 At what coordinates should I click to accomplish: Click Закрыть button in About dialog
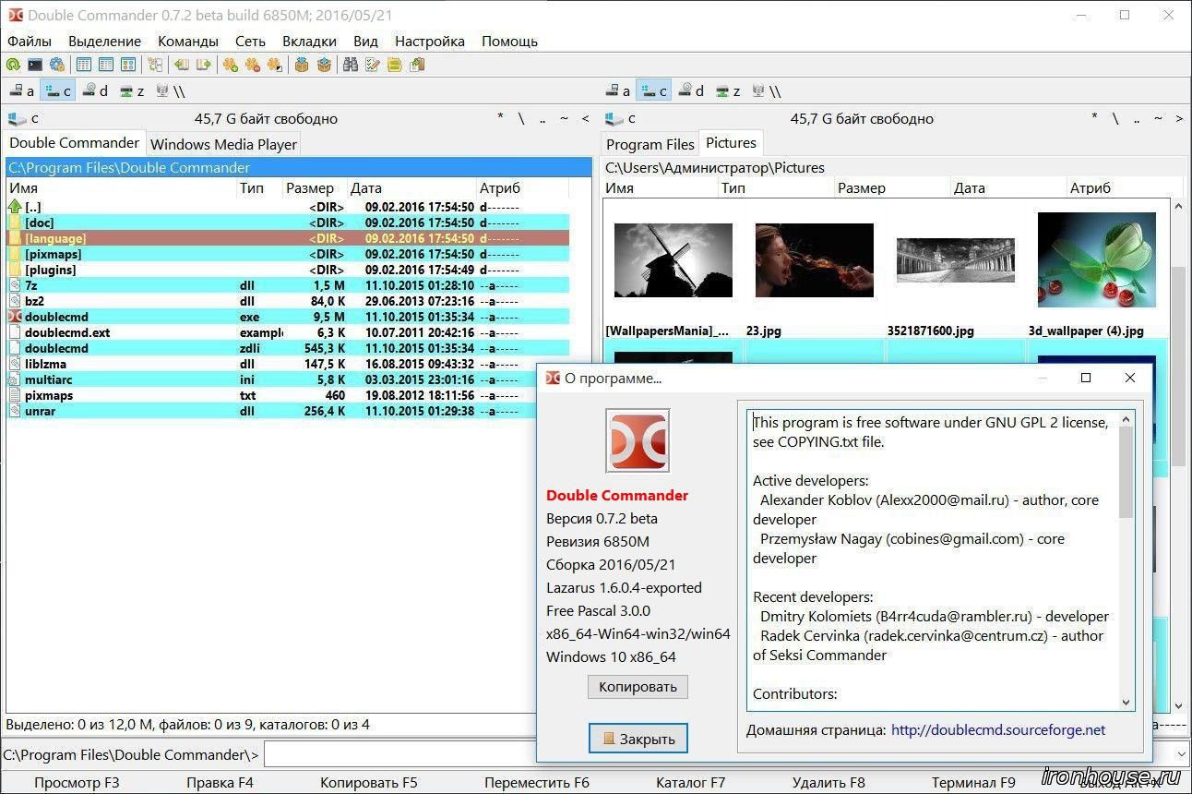click(638, 739)
